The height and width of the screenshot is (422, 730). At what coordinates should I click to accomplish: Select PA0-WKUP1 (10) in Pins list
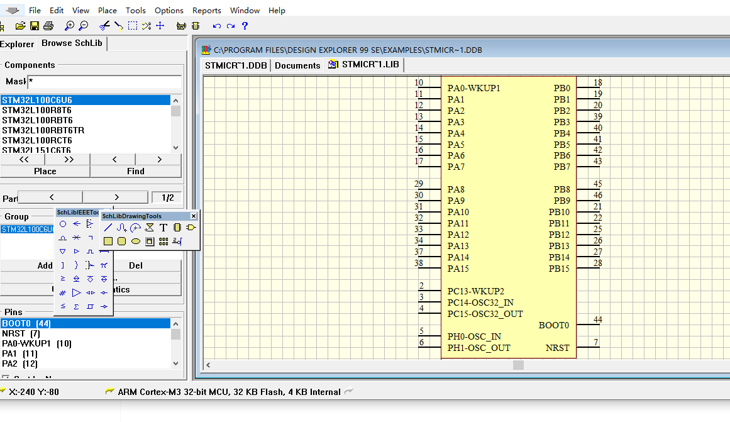coord(86,344)
